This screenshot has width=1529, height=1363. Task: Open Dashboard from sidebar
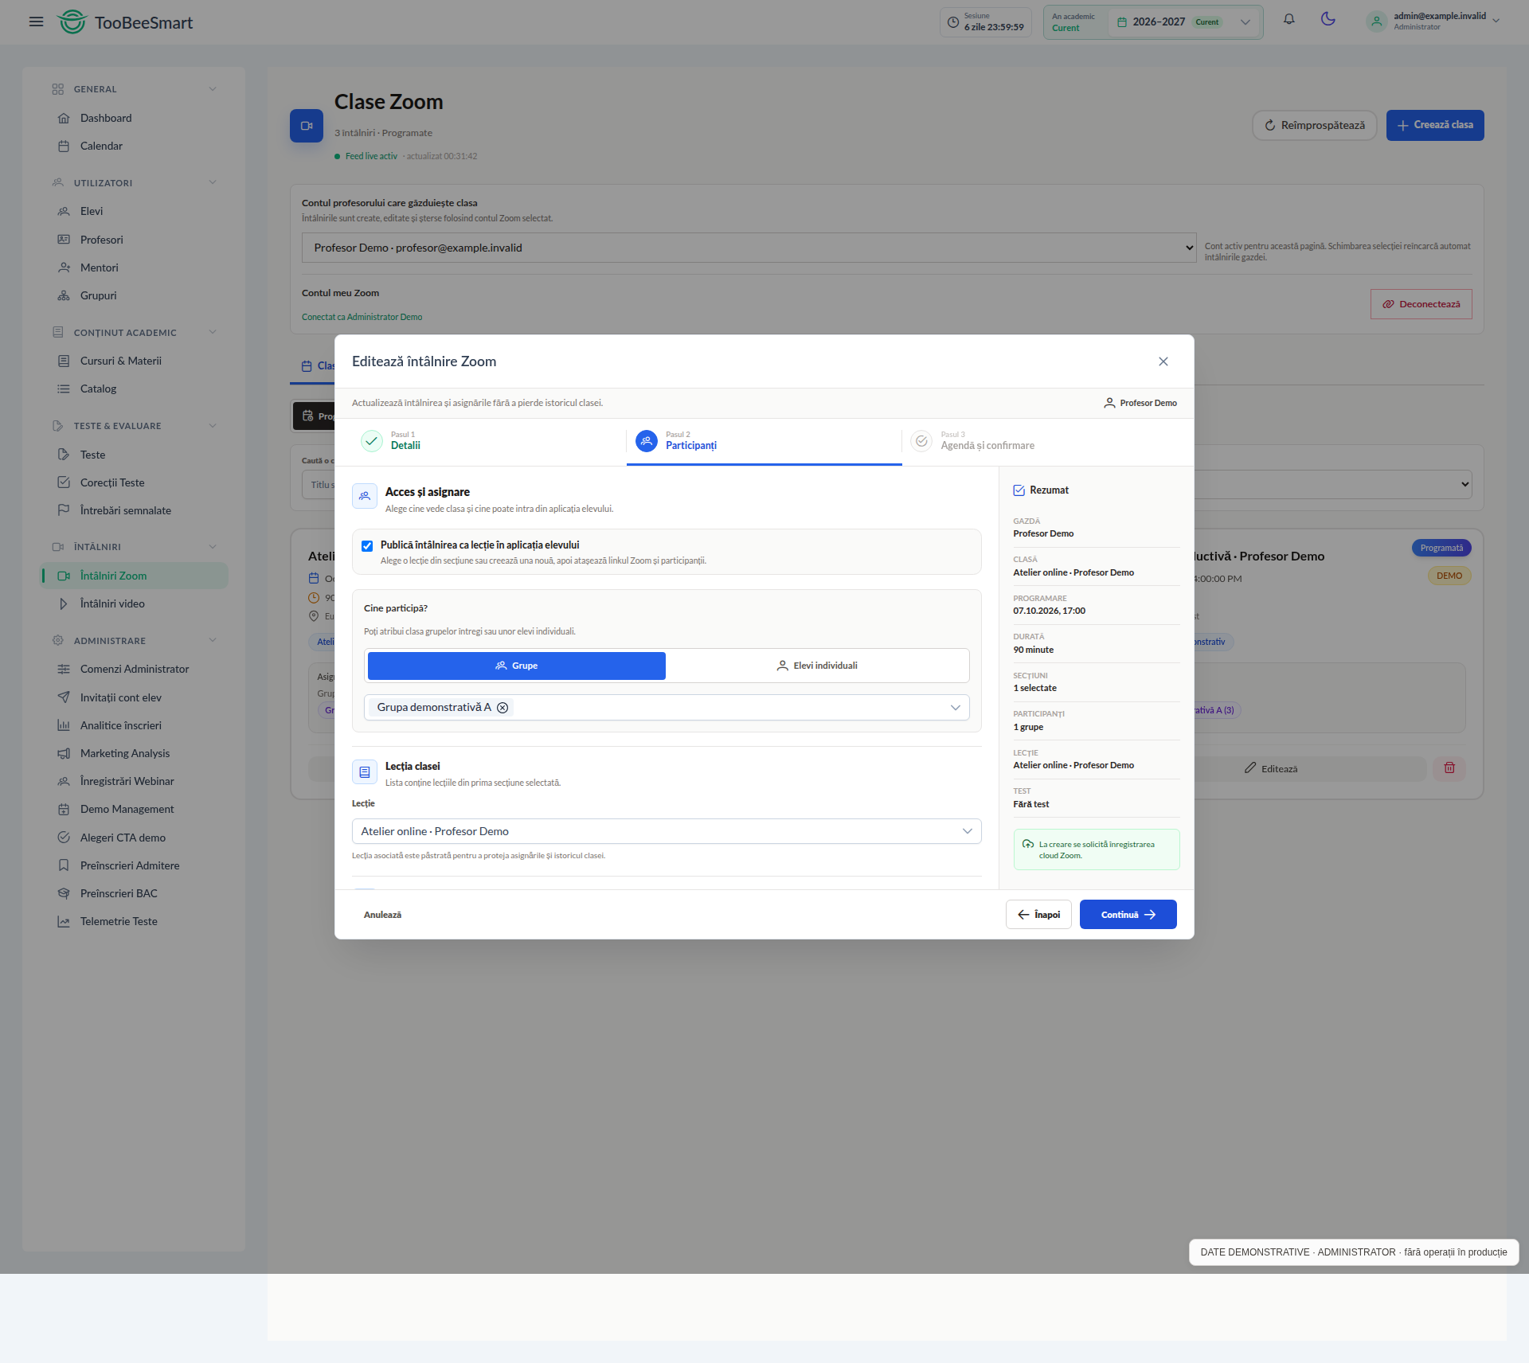click(134, 118)
